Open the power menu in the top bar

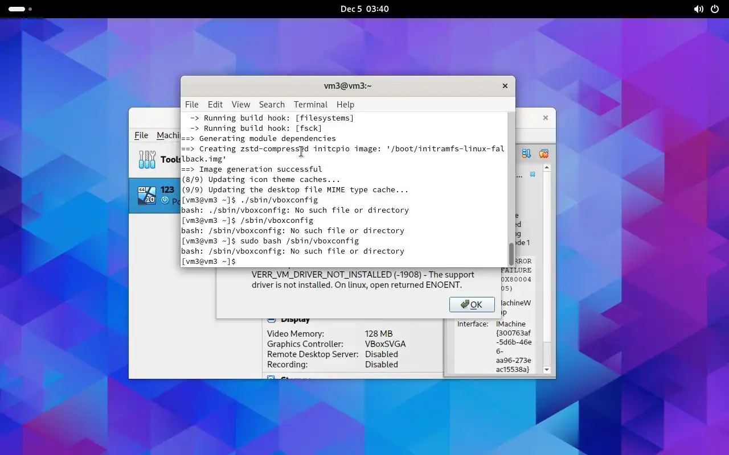click(715, 9)
